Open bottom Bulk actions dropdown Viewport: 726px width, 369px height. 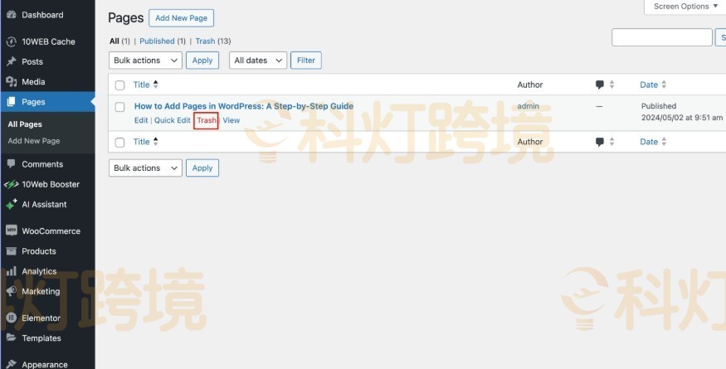click(145, 168)
